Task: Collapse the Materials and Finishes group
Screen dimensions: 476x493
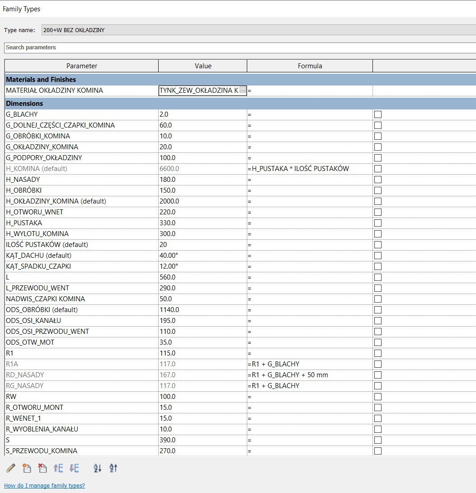Action: (41, 80)
